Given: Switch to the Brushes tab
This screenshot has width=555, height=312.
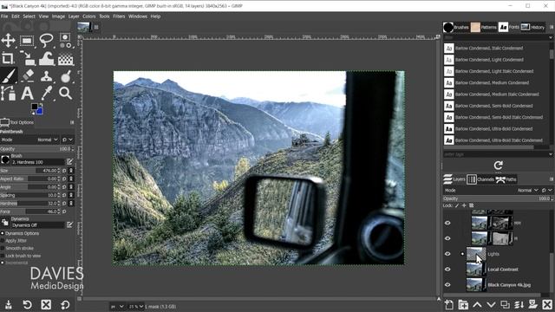Looking at the screenshot, I should [x=456, y=27].
